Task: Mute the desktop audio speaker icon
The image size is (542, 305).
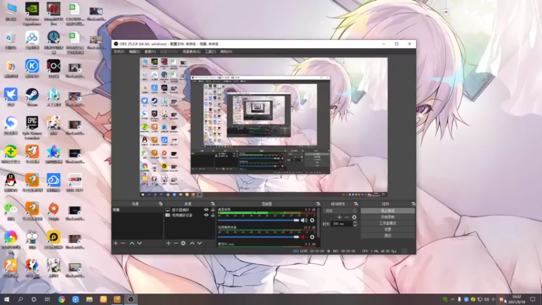Action: [304, 220]
